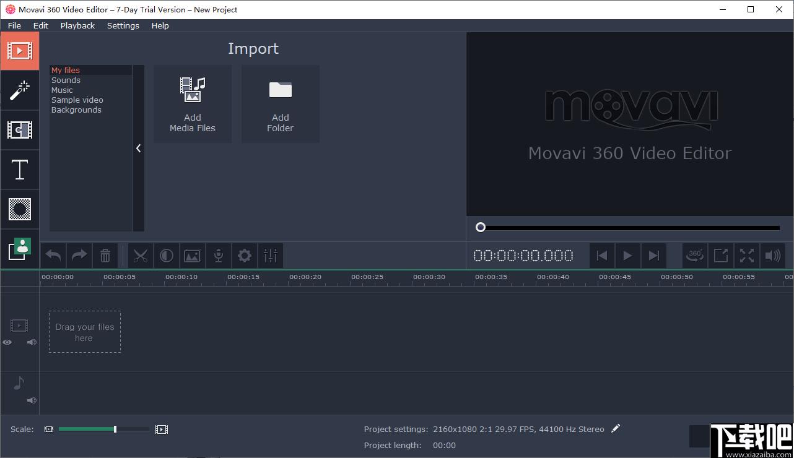The height and width of the screenshot is (458, 794).
Task: Toggle video track visibility eye icon
Action: pos(7,342)
